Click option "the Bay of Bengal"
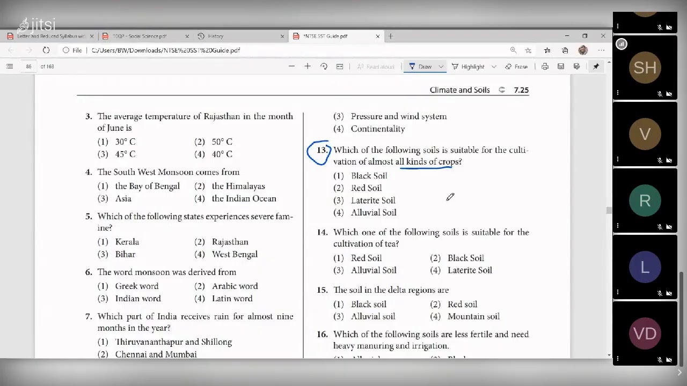The height and width of the screenshot is (386, 687). click(x=147, y=187)
